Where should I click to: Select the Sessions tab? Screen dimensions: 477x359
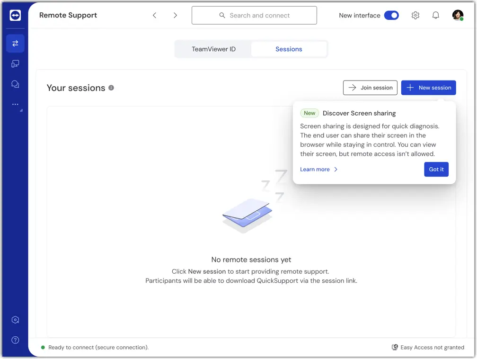coord(289,49)
